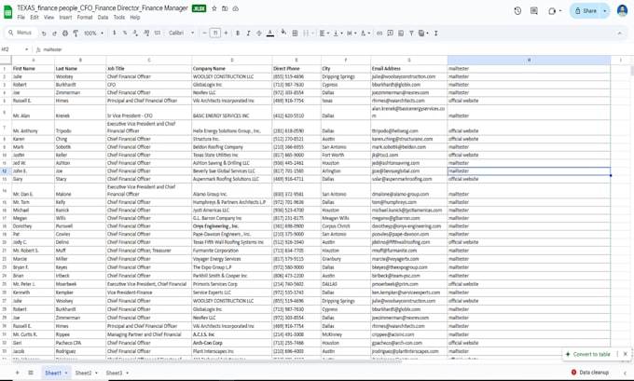This screenshot has height=381, width=634.
Task: Click the redo arrow in the toolbar
Action: [x=54, y=34]
